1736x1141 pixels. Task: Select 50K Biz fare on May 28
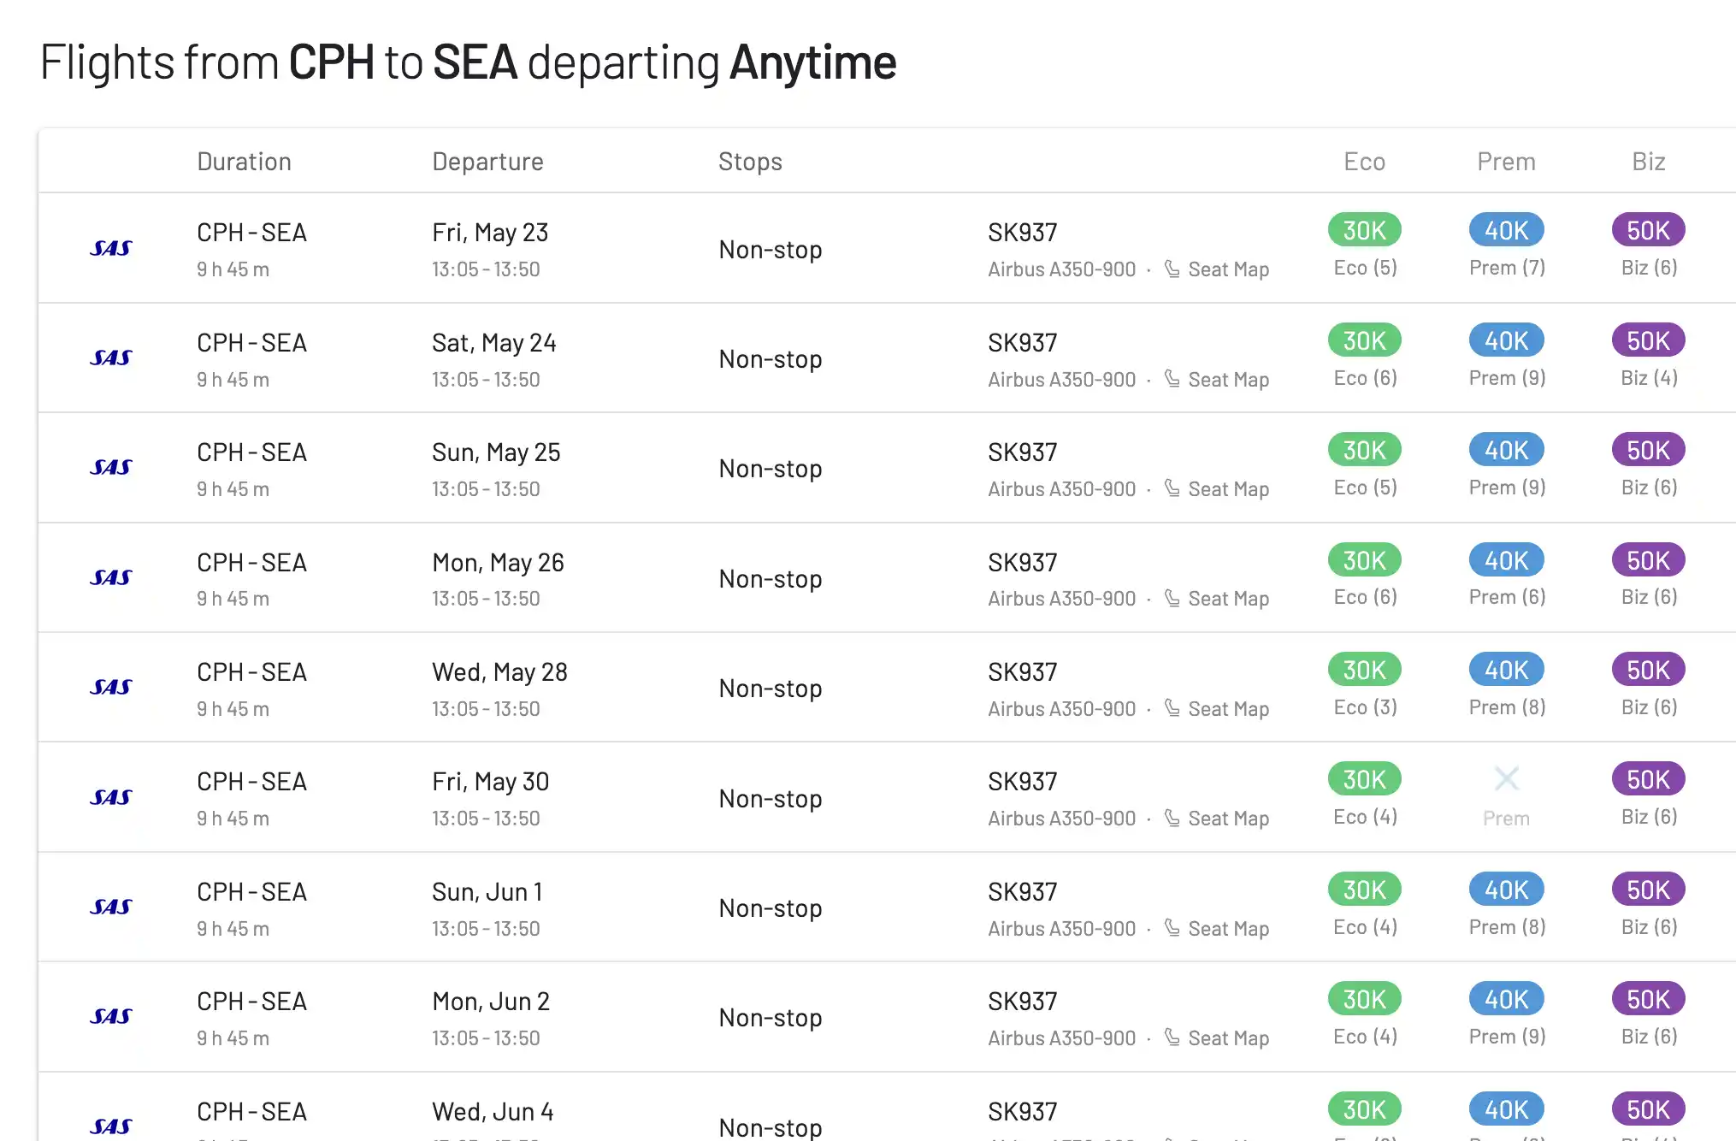(1649, 670)
